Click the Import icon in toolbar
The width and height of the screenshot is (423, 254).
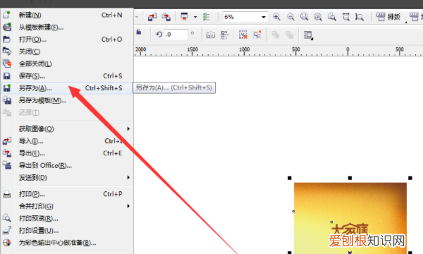point(152,17)
